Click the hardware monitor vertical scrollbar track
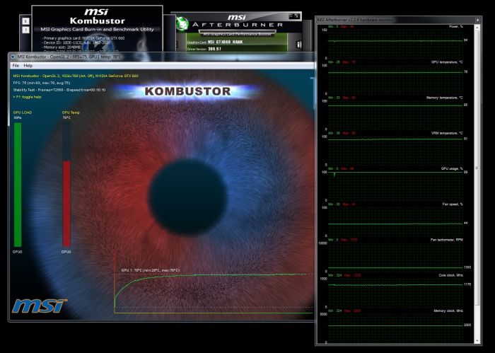Screen dimensions: 495x353 [477, 183]
